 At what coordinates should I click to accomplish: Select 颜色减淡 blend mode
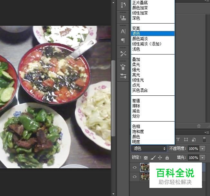click(x=153, y=39)
